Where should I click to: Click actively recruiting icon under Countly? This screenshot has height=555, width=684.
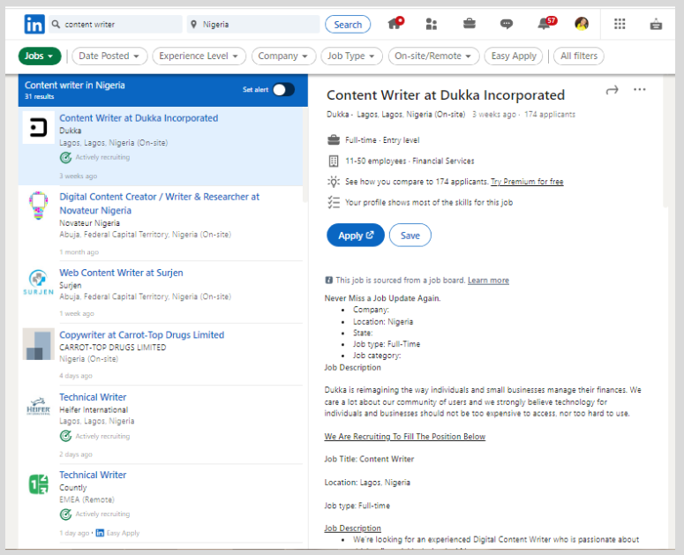click(x=65, y=514)
